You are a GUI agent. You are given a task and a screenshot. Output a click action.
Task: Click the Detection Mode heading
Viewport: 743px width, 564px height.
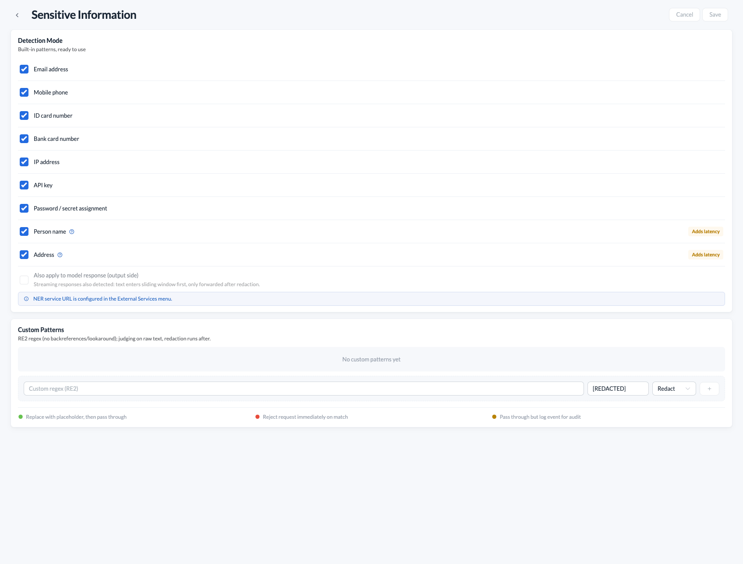40,41
